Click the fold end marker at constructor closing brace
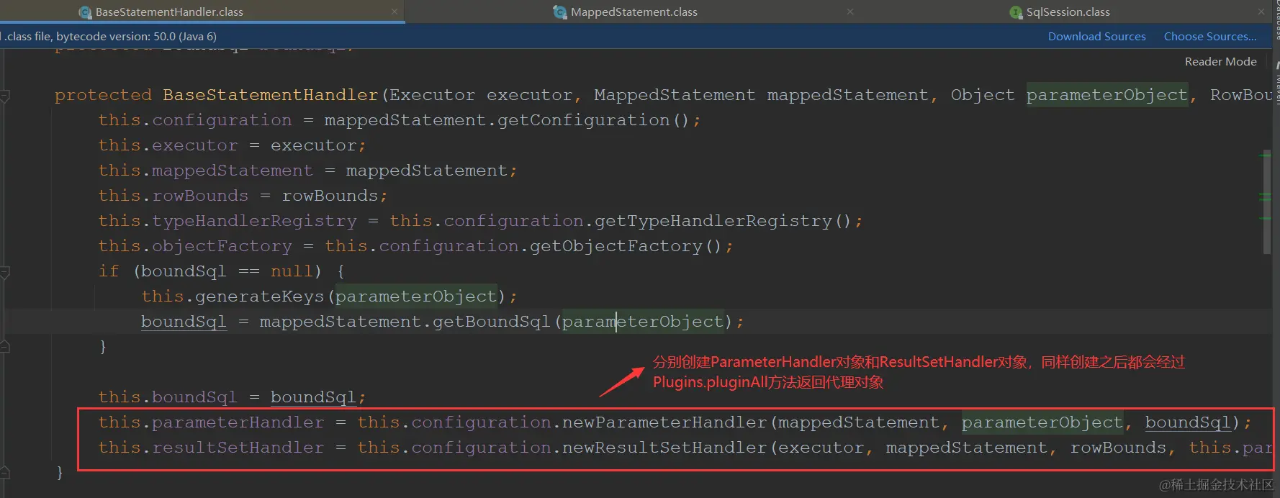1280x498 pixels. (x=5, y=473)
